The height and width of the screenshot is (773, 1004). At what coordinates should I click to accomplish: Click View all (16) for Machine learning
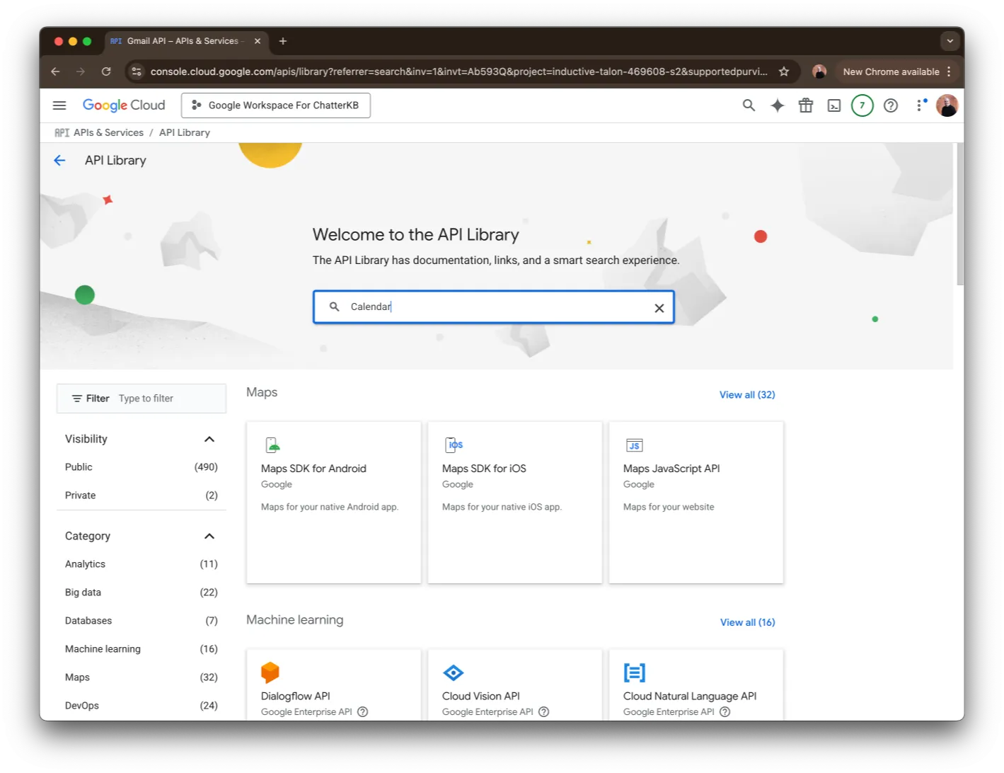click(747, 623)
